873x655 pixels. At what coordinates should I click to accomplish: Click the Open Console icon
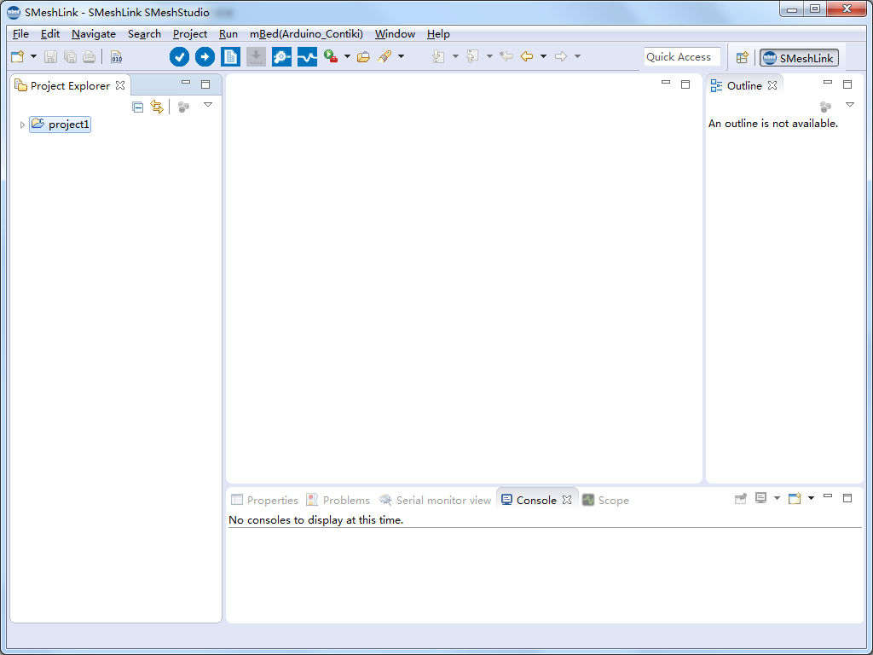coord(795,498)
